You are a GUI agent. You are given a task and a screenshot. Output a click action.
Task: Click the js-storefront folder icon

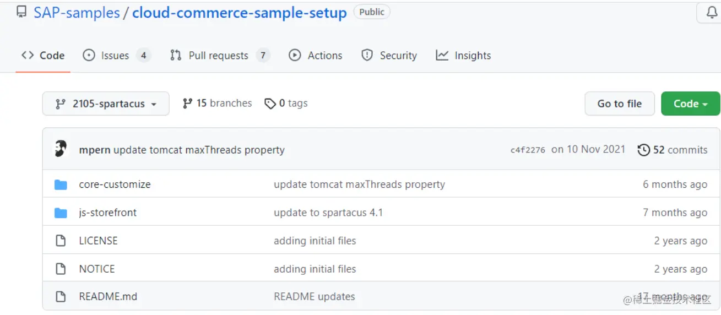pos(61,213)
